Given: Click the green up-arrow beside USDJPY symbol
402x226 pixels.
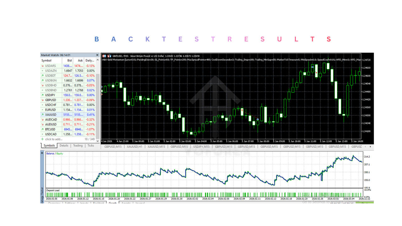Looking at the screenshot, I should (x=43, y=95).
